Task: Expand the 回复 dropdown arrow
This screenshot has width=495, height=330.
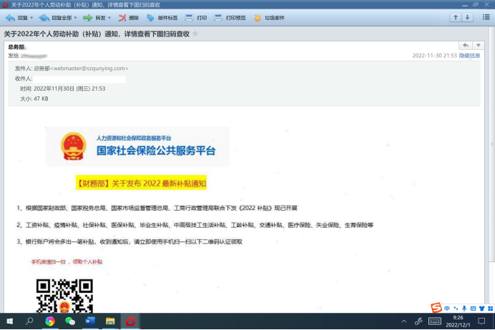Action: click(32, 17)
